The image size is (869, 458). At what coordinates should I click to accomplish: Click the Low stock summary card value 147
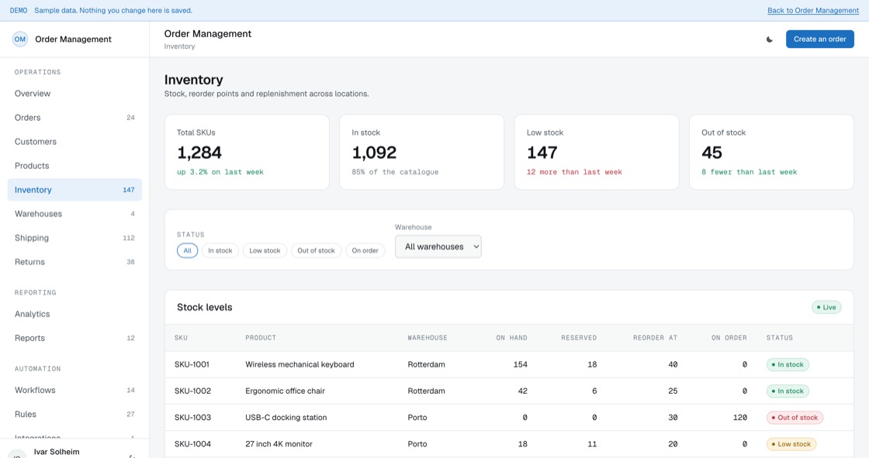[542, 153]
